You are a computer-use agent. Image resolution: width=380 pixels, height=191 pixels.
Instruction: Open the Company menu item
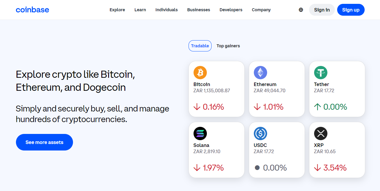point(261,10)
